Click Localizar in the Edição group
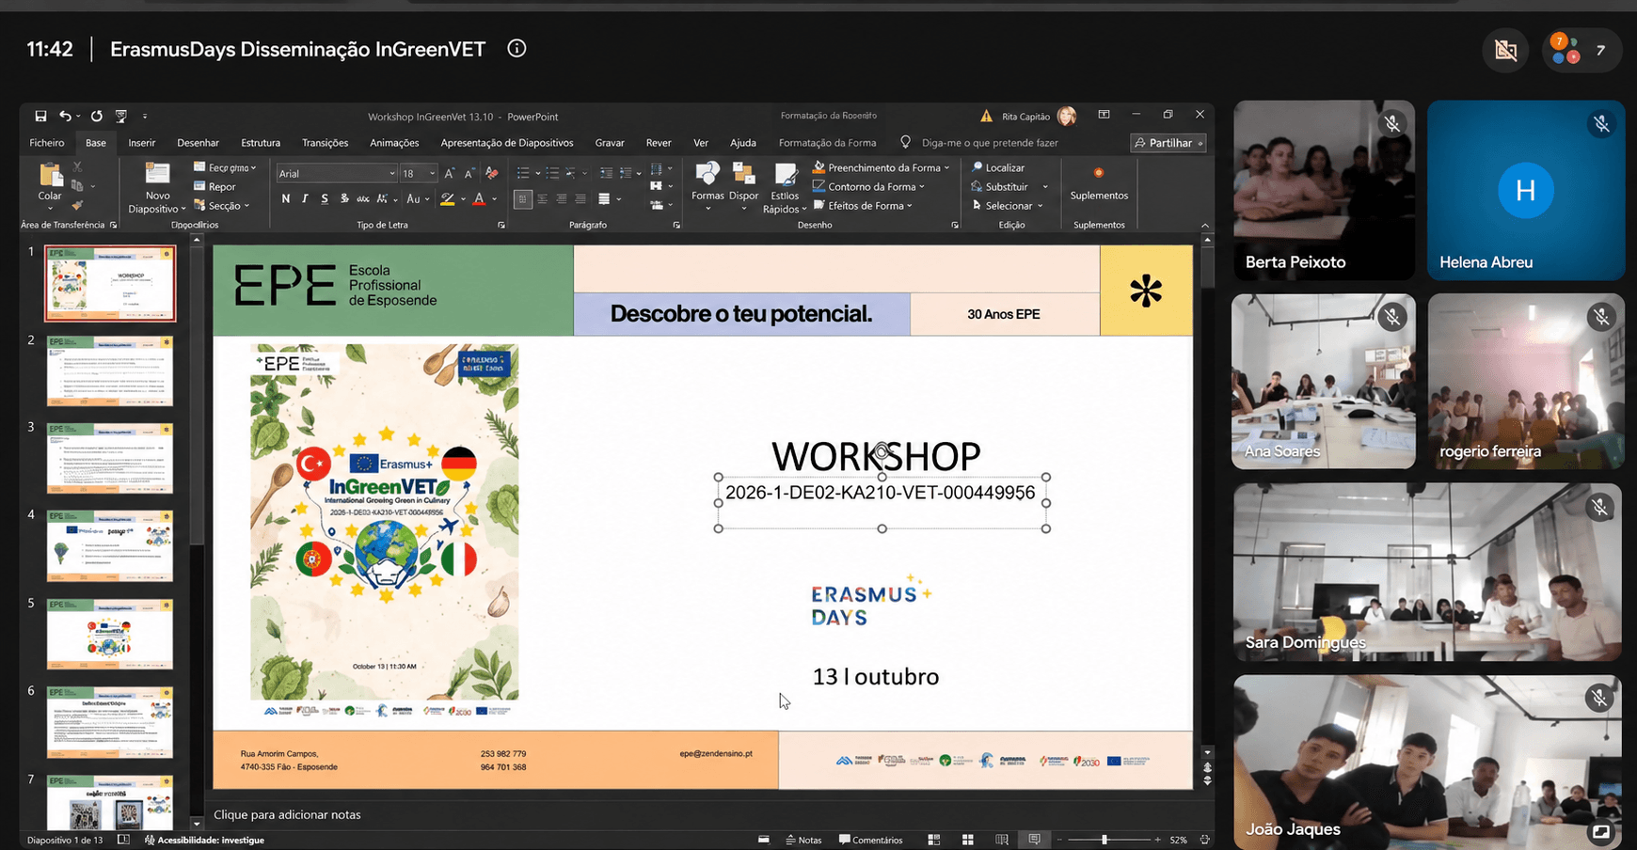 [x=998, y=167]
